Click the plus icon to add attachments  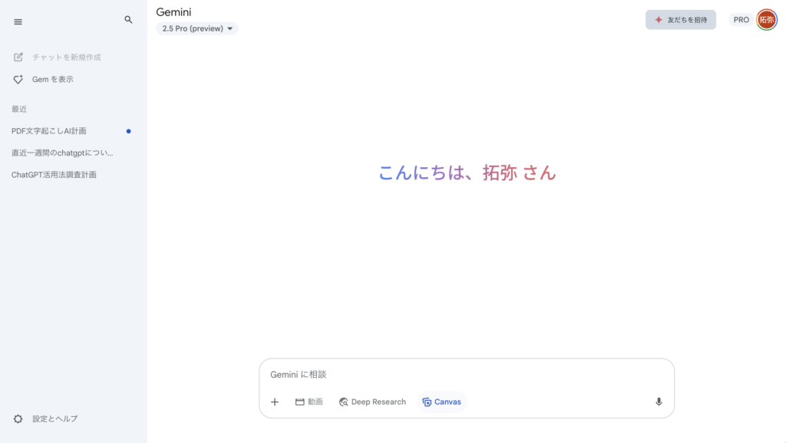(275, 402)
